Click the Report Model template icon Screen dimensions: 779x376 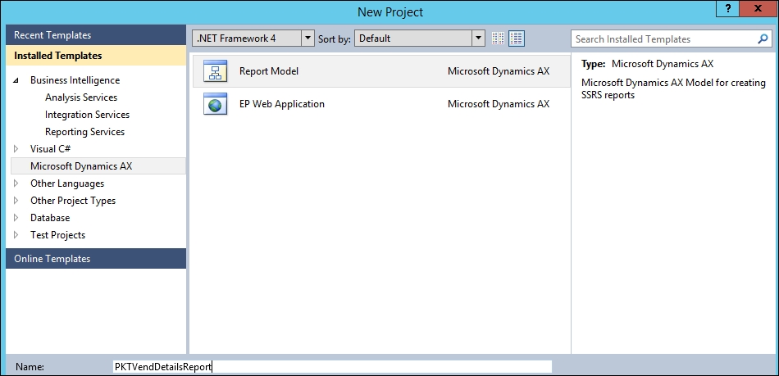(215, 71)
